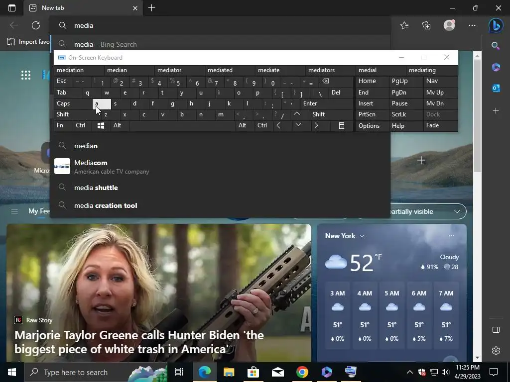Click the page vertical scrollbar thumb
The height and width of the screenshot is (382, 510).
(x=477, y=116)
